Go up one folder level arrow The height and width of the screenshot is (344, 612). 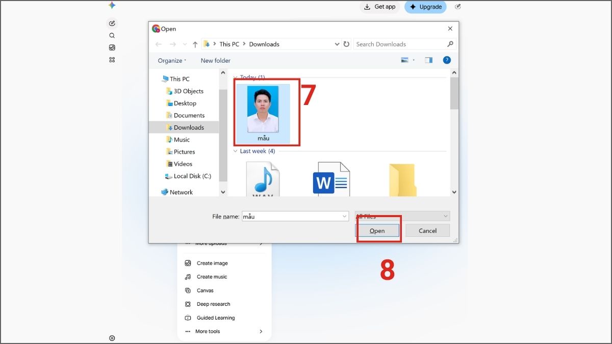[195, 44]
